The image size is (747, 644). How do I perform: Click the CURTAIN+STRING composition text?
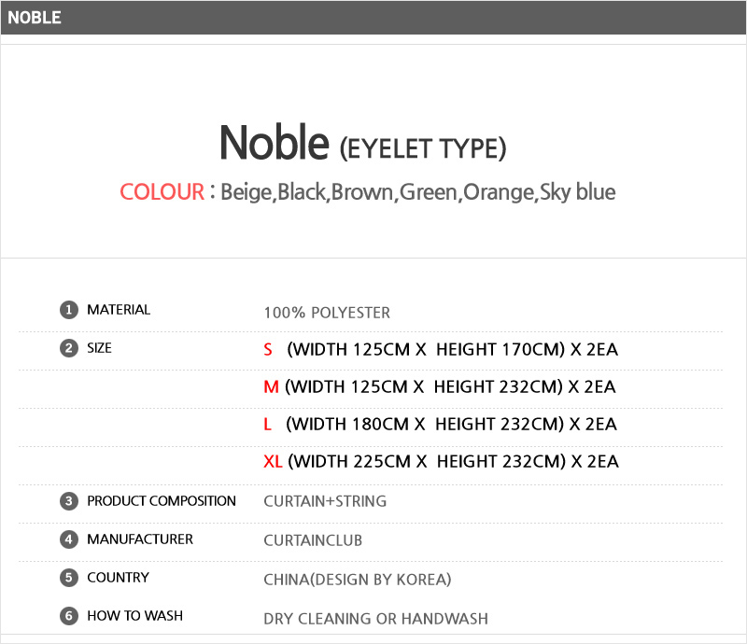(x=325, y=501)
